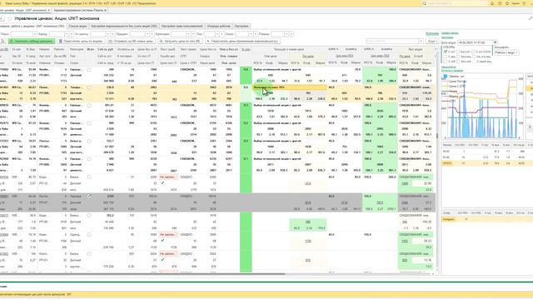Click green Заполнить таблицу данными button

[32, 41]
